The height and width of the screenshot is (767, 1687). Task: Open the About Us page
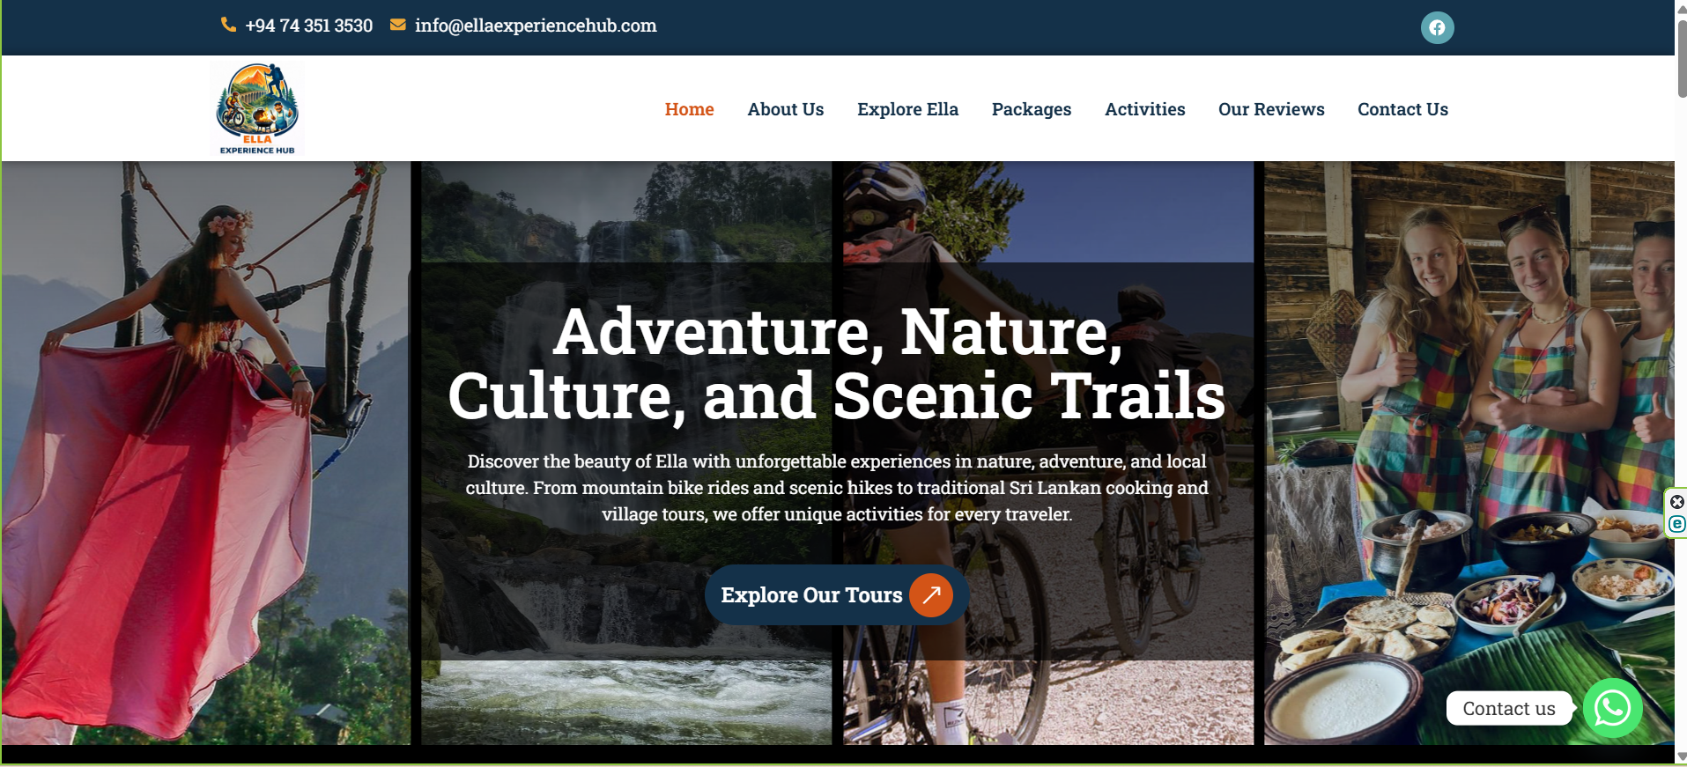(786, 109)
